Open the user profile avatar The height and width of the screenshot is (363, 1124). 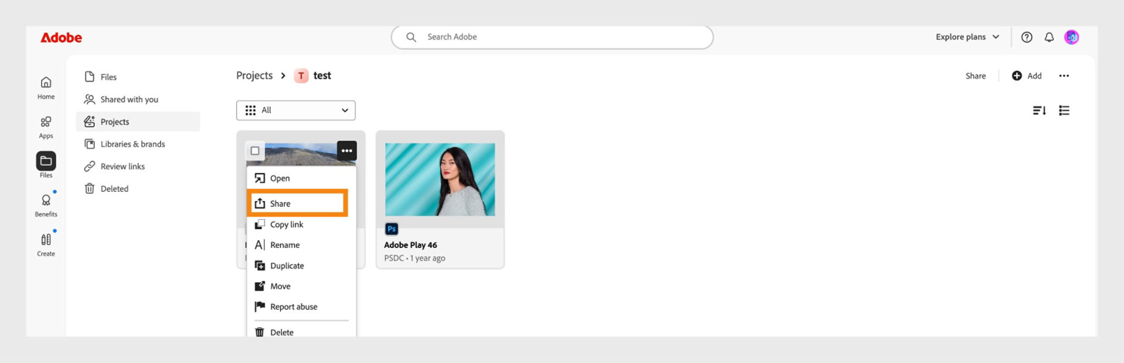pos(1071,37)
